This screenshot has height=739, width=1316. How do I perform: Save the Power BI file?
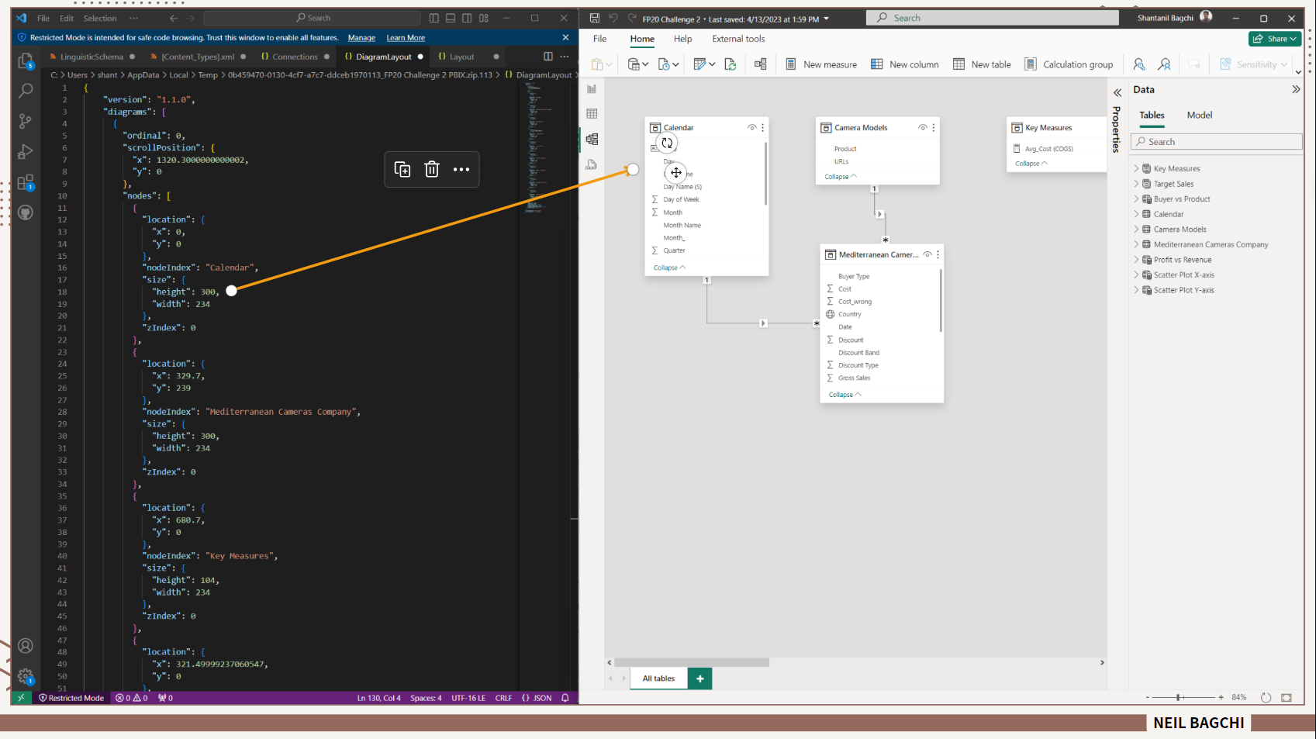click(594, 18)
